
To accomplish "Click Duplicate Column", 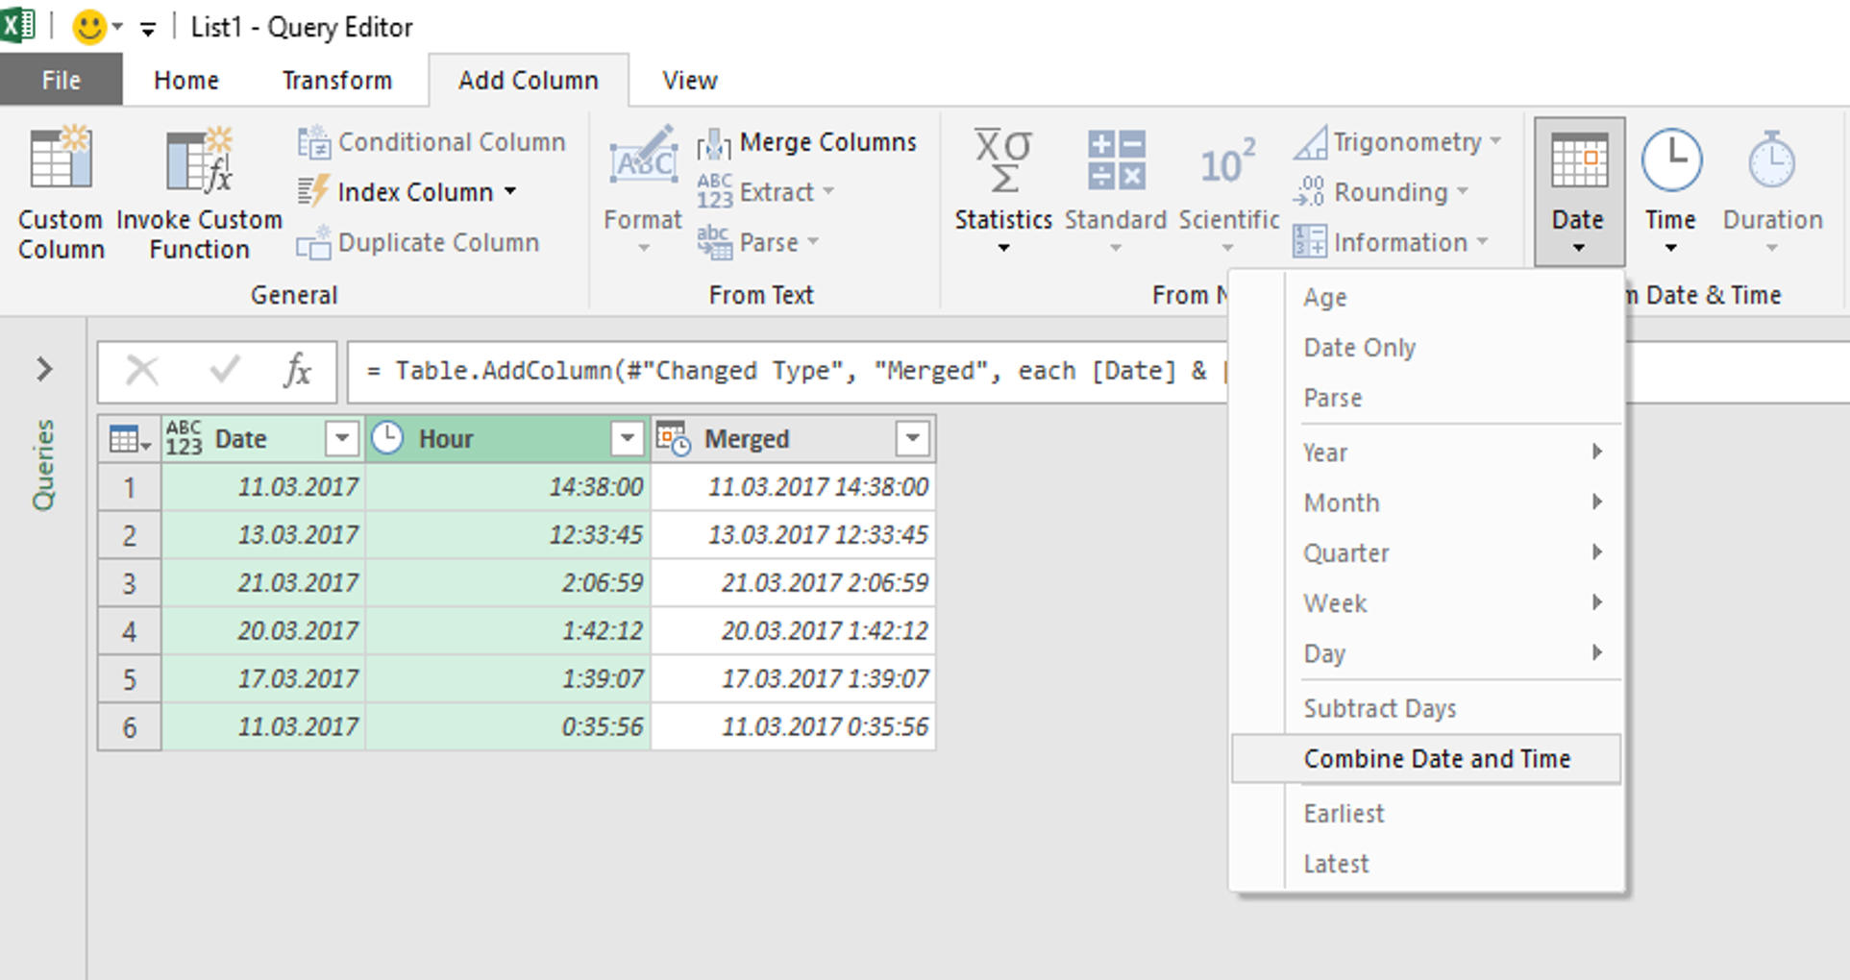I will (418, 243).
